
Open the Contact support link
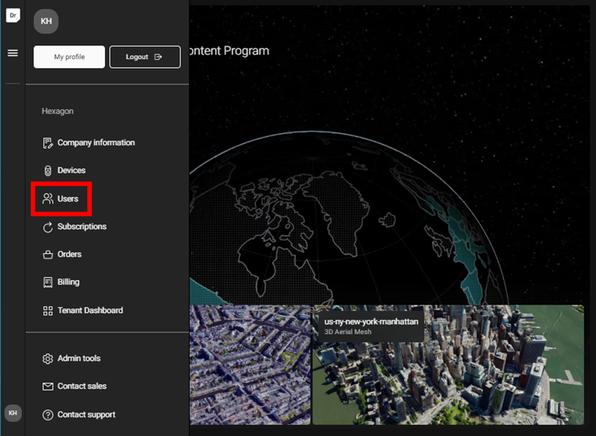pyautogui.click(x=86, y=415)
